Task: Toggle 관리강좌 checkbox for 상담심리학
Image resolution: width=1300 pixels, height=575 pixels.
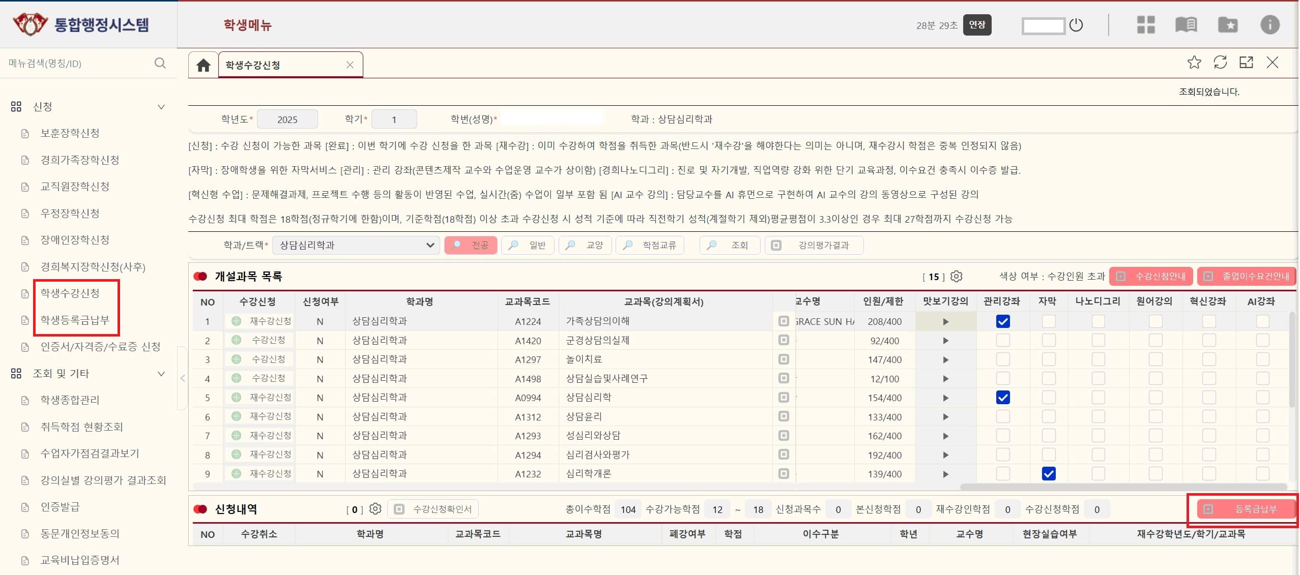Action: (1003, 398)
